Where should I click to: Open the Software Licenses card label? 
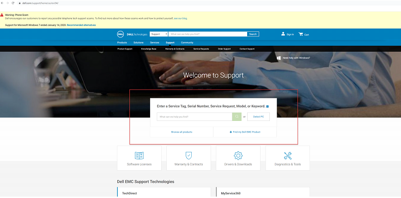pyautogui.click(x=139, y=164)
